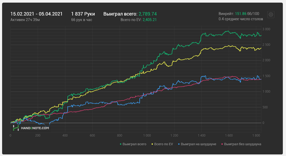Click the x-axis label 400
Viewport: 286px width, 156px height.
point(65,136)
